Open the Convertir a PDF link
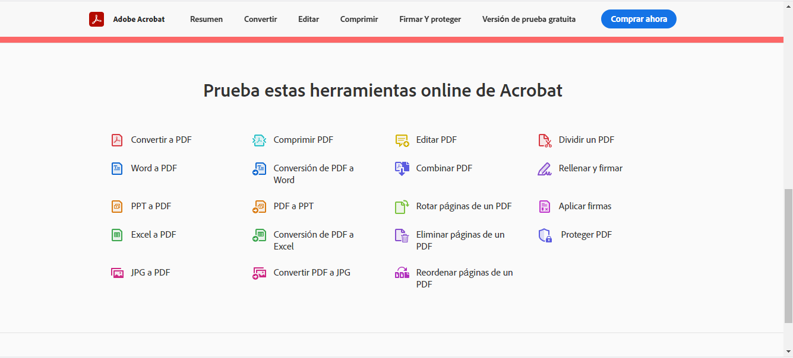Screen dimensions: 793x358 (162, 140)
